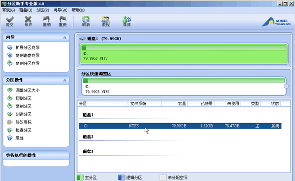Click the 撤销 (undo) toolbar icon

(46, 21)
